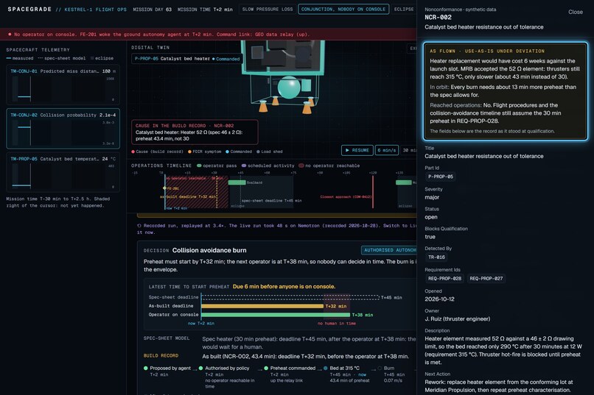Click the 'Decision Collision avoidance burn' heading
The width and height of the screenshot is (594, 395).
tap(195, 250)
